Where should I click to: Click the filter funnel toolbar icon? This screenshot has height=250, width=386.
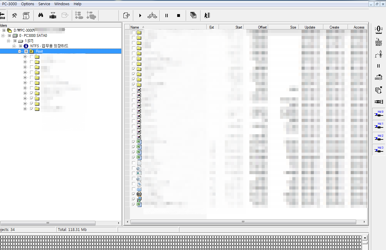pos(53,15)
